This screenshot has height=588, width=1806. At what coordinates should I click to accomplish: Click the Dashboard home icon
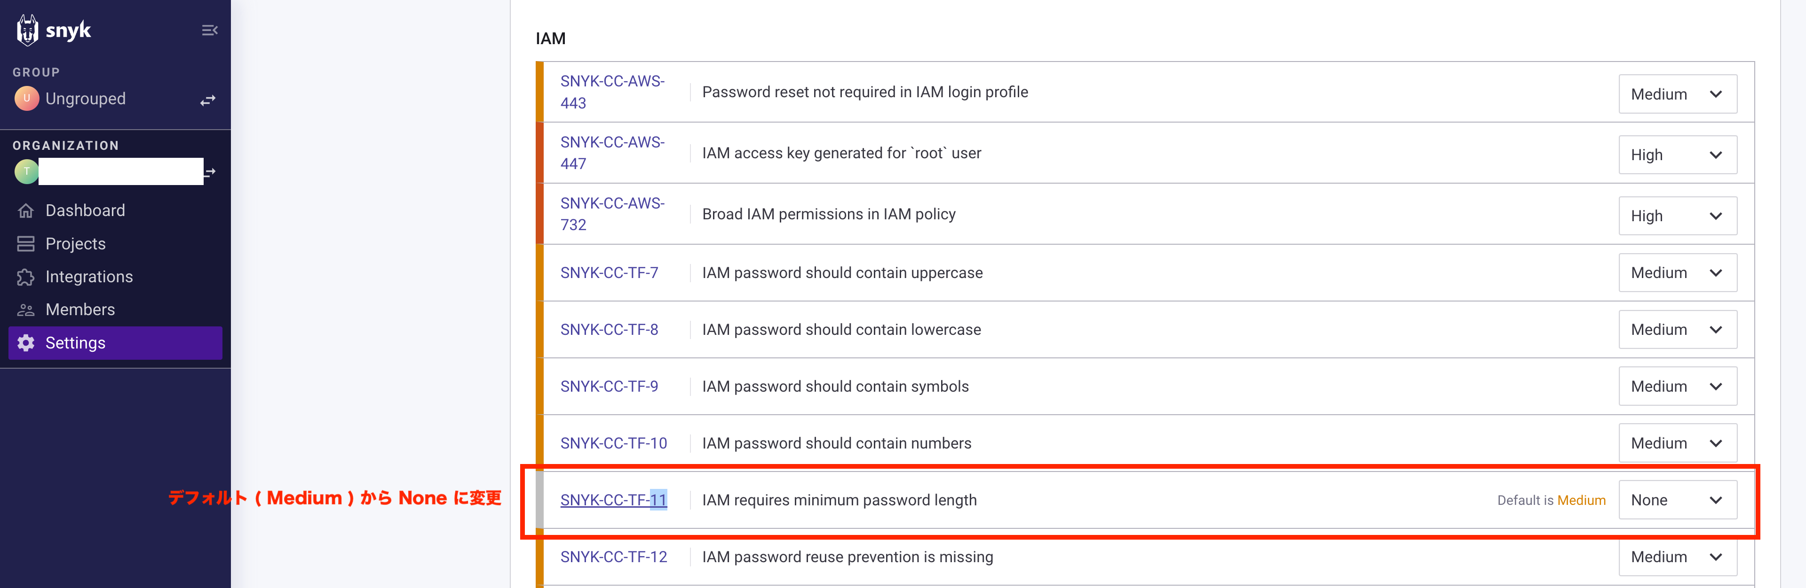[x=26, y=211]
